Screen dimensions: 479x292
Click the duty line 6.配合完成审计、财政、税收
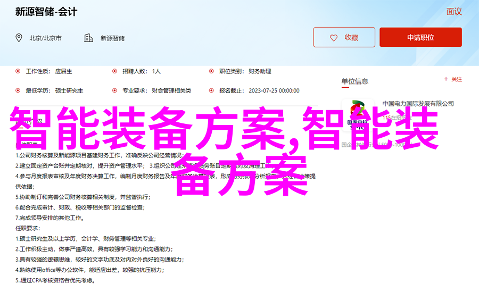(x=80, y=207)
